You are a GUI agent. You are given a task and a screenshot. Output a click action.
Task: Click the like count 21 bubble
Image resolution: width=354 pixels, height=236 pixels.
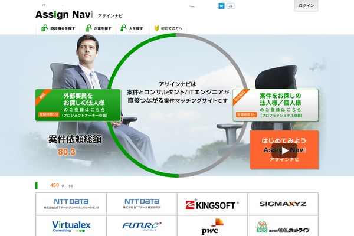click(x=231, y=6)
